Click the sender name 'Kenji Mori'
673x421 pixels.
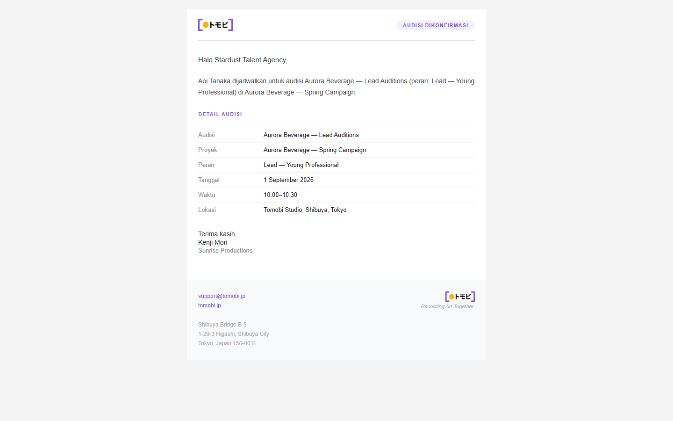[213, 242]
